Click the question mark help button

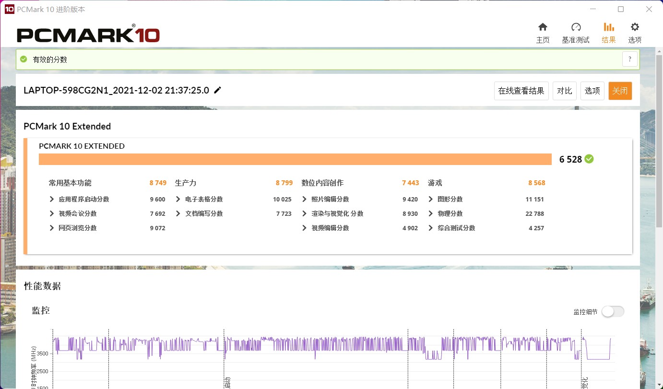pos(630,59)
